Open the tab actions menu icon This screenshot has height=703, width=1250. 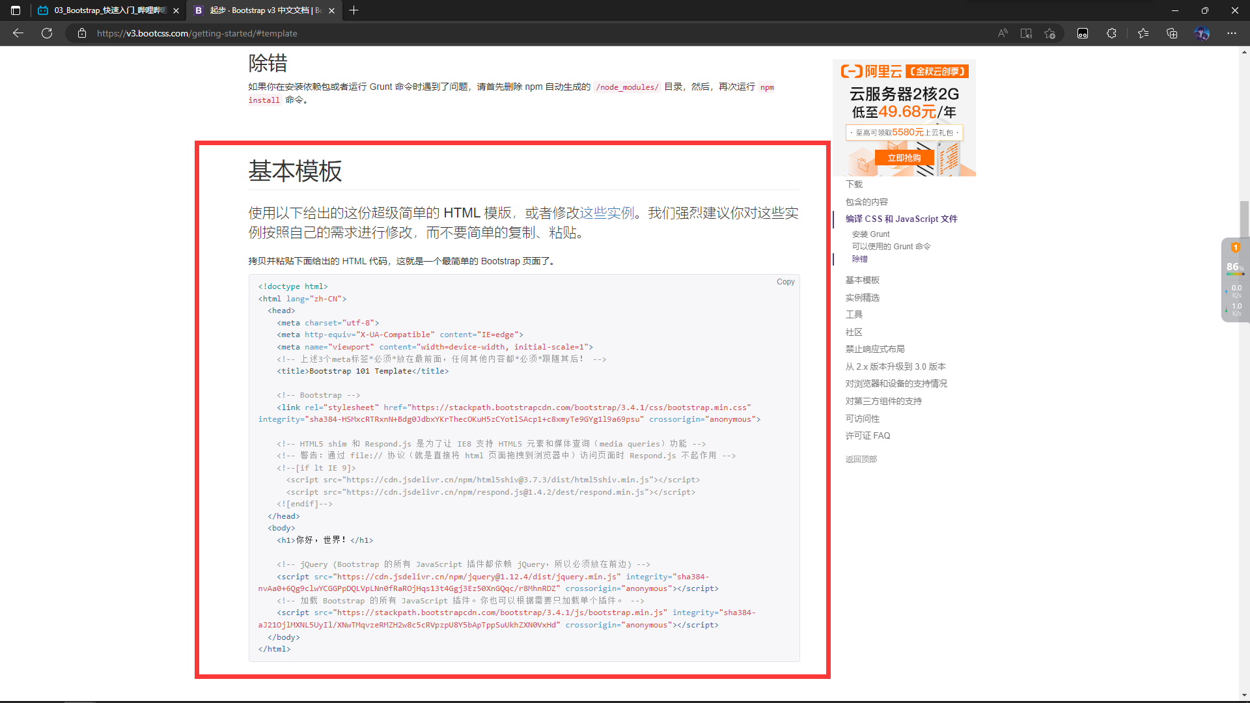click(16, 10)
